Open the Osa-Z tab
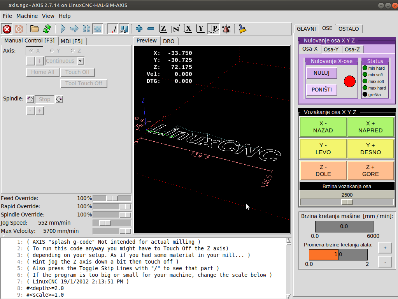This screenshot has height=299, width=398. coord(352,49)
